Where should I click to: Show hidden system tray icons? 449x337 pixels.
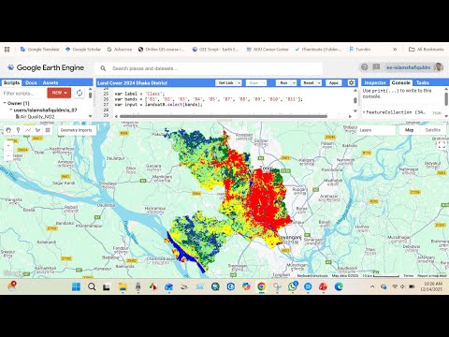point(372,286)
